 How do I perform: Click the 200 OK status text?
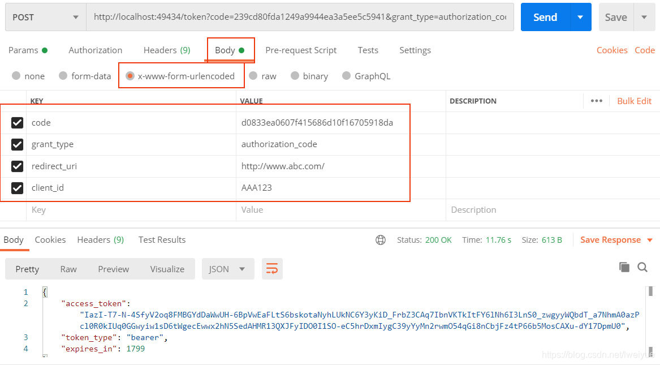click(x=438, y=240)
